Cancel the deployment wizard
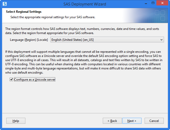The image size is (170, 130). pyautogui.click(x=154, y=121)
